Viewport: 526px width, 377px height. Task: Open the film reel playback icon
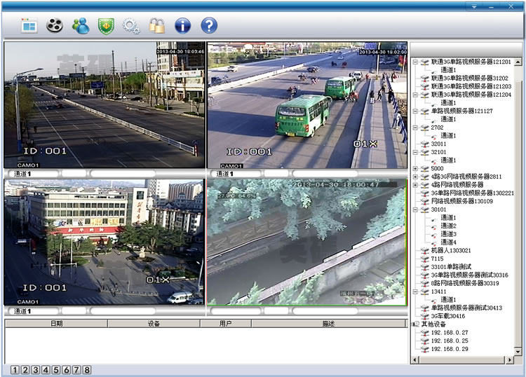tap(54, 25)
